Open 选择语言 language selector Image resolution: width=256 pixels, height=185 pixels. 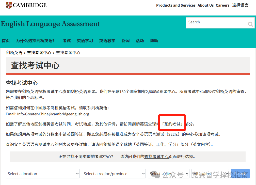point(240,5)
